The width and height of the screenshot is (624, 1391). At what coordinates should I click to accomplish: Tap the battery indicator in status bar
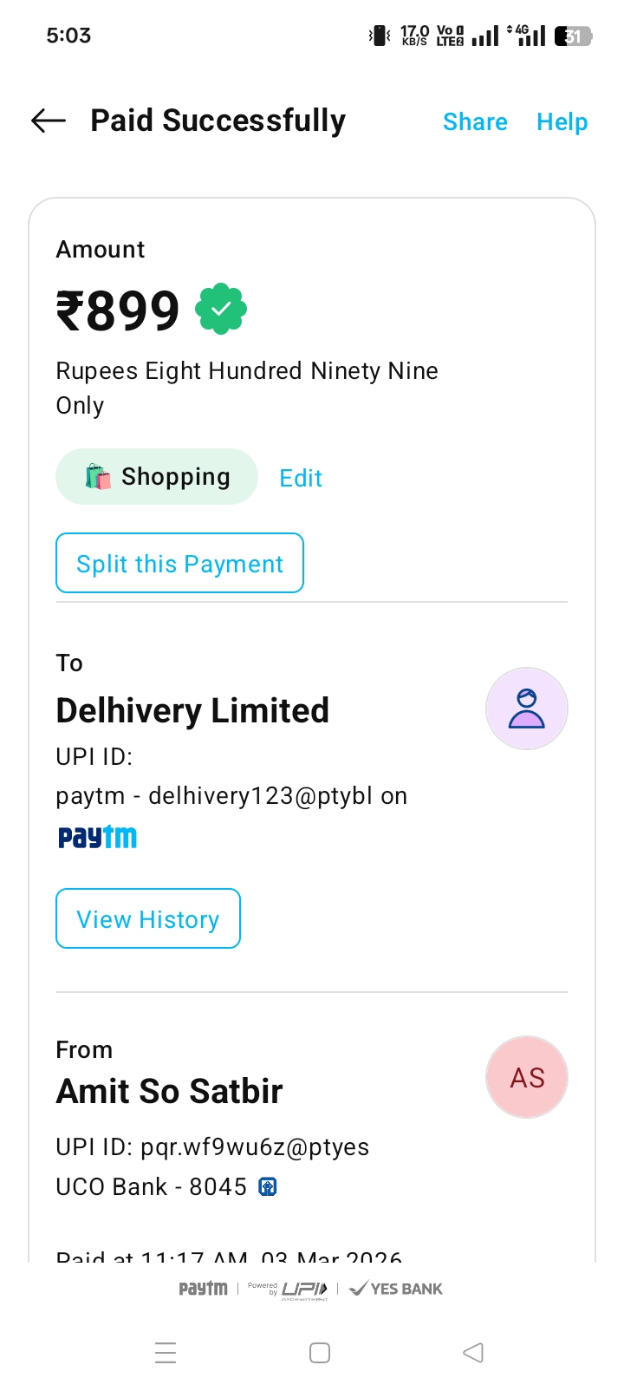573,36
